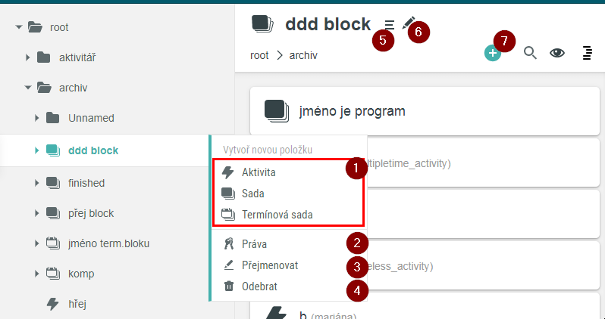Collapse the archiv folder
Screen dimensions: 605x319
28,88
